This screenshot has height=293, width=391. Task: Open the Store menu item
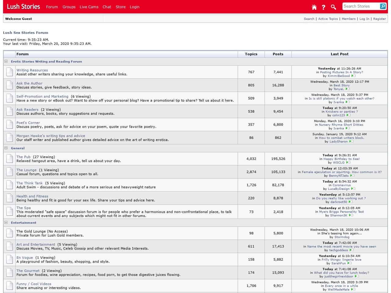pos(121,7)
